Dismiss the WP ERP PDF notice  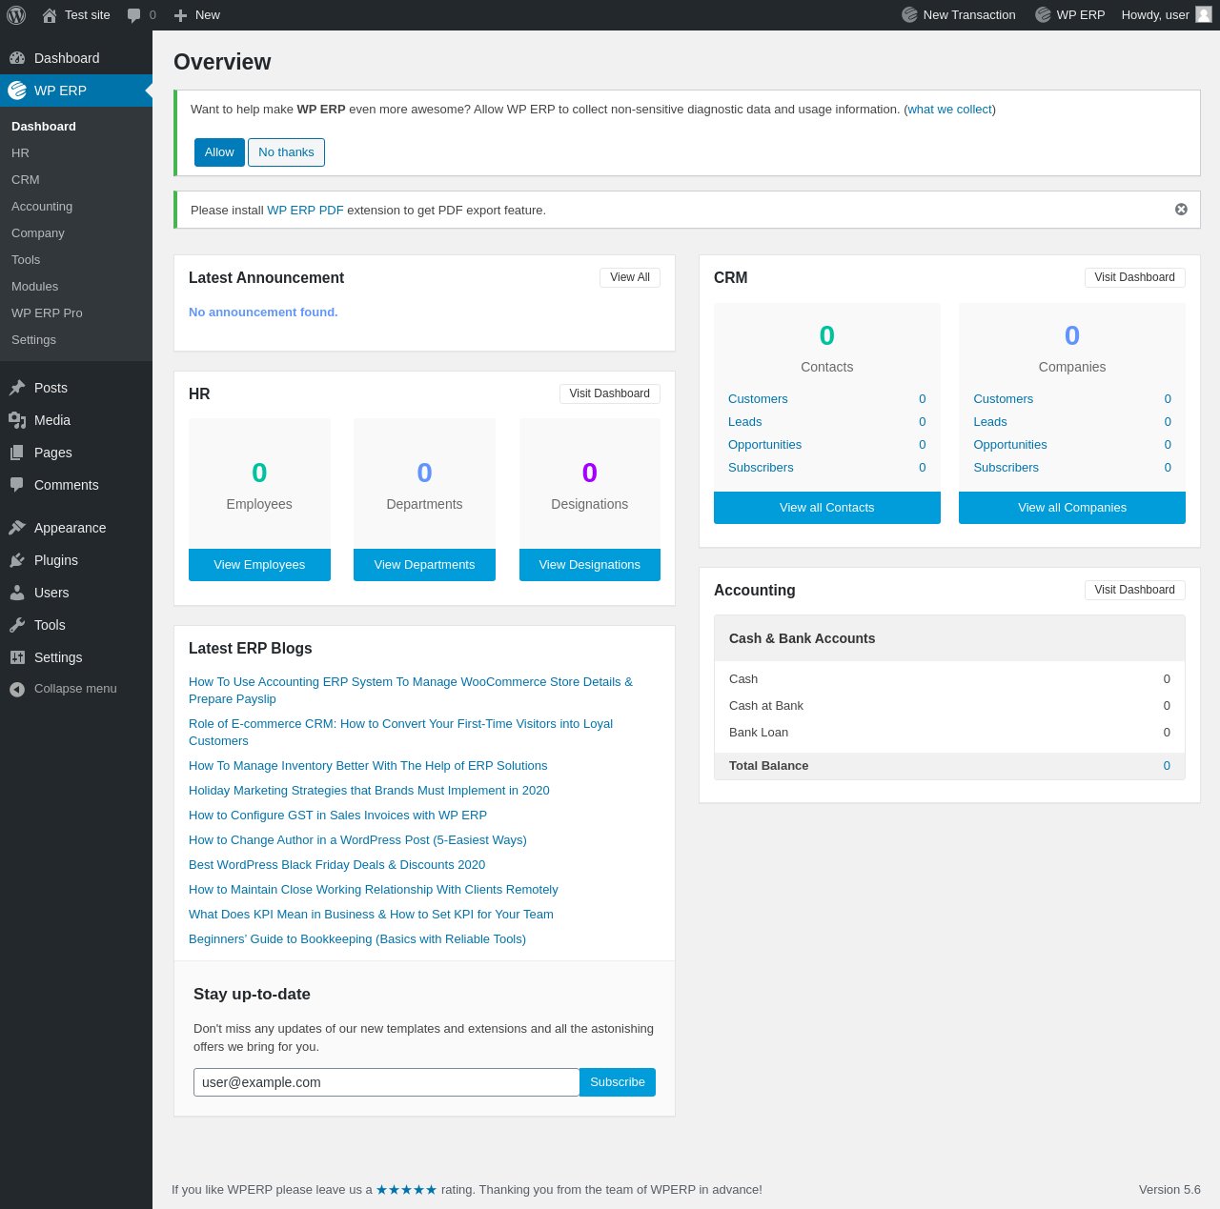(1181, 210)
